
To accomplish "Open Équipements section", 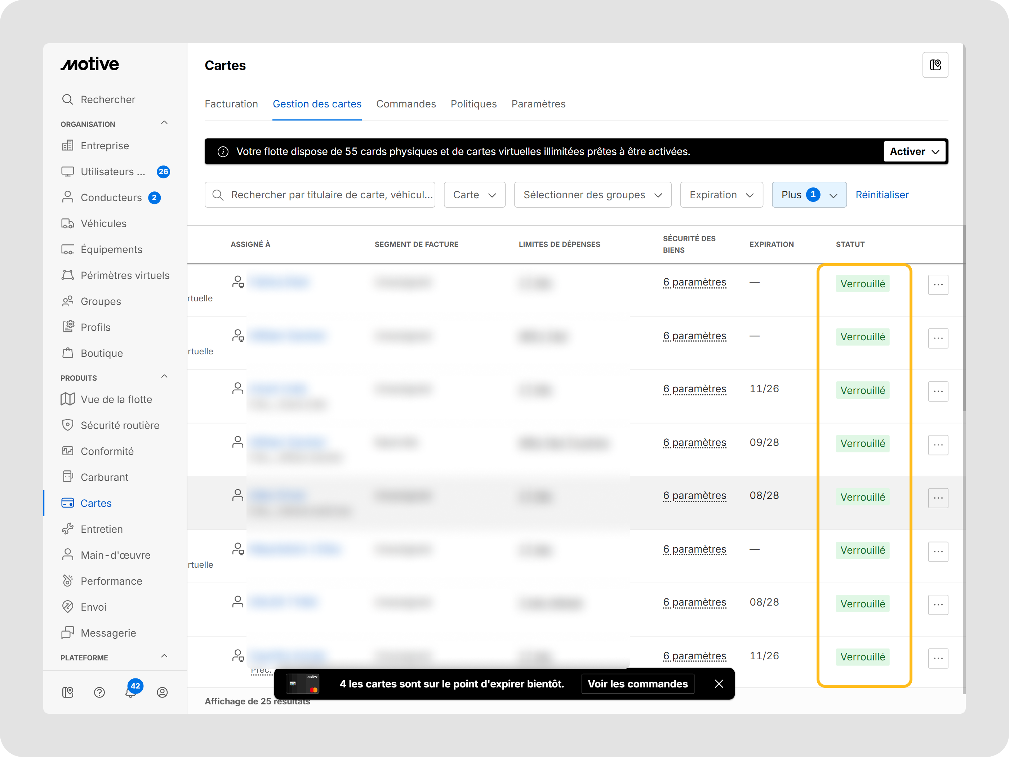I will pos(102,249).
